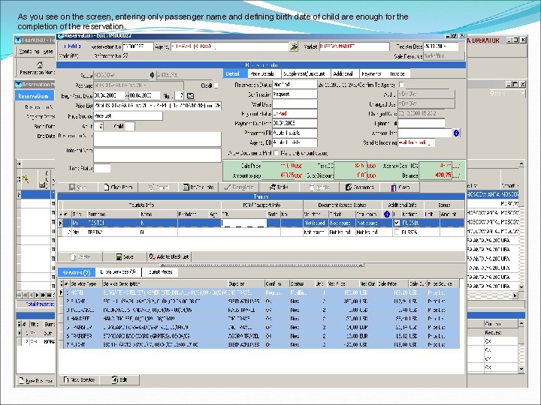Click the green route swap arrow icon
The image size is (541, 405).
152,75
